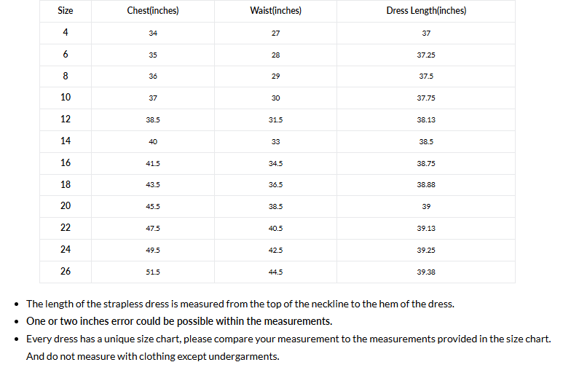Click the waist value 28 for size 6

pos(275,55)
